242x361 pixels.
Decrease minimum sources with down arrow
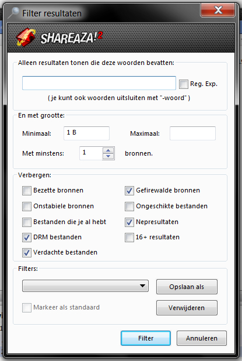click(x=108, y=156)
